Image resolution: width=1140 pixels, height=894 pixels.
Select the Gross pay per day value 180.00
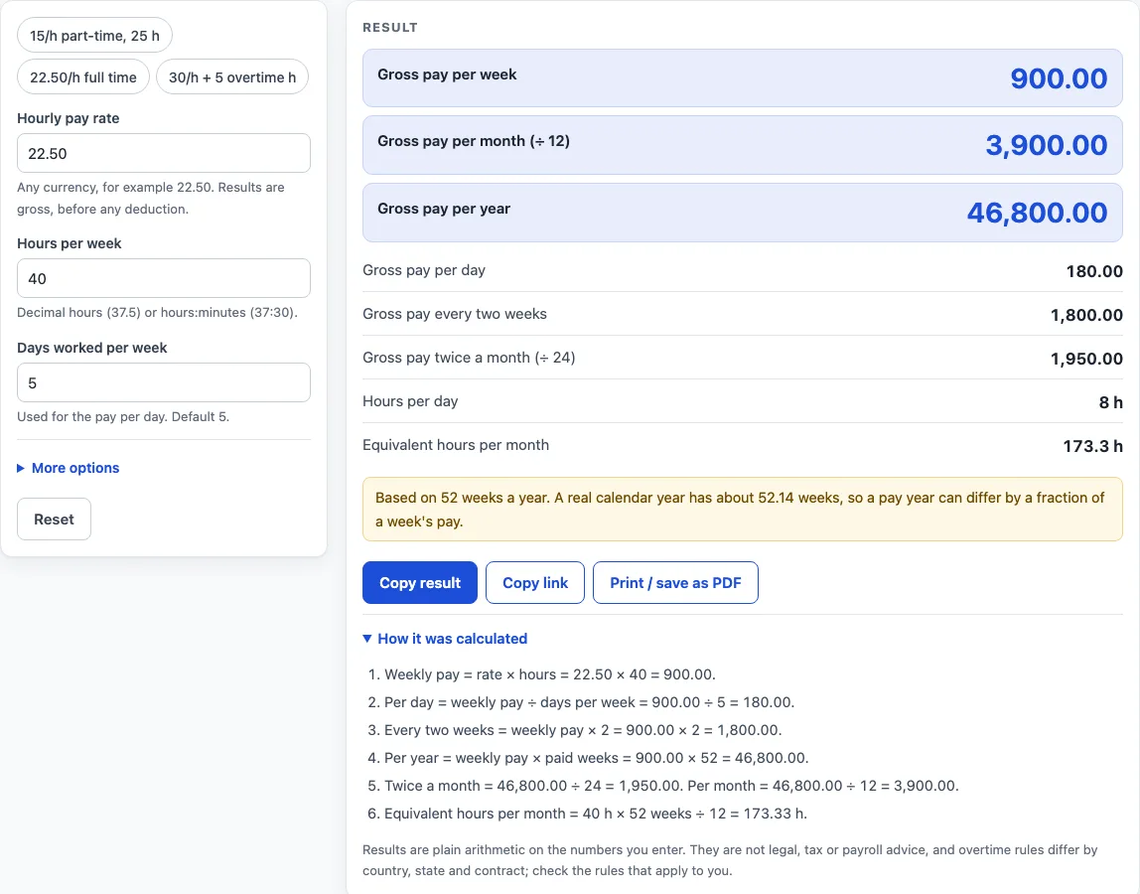[x=1094, y=271]
